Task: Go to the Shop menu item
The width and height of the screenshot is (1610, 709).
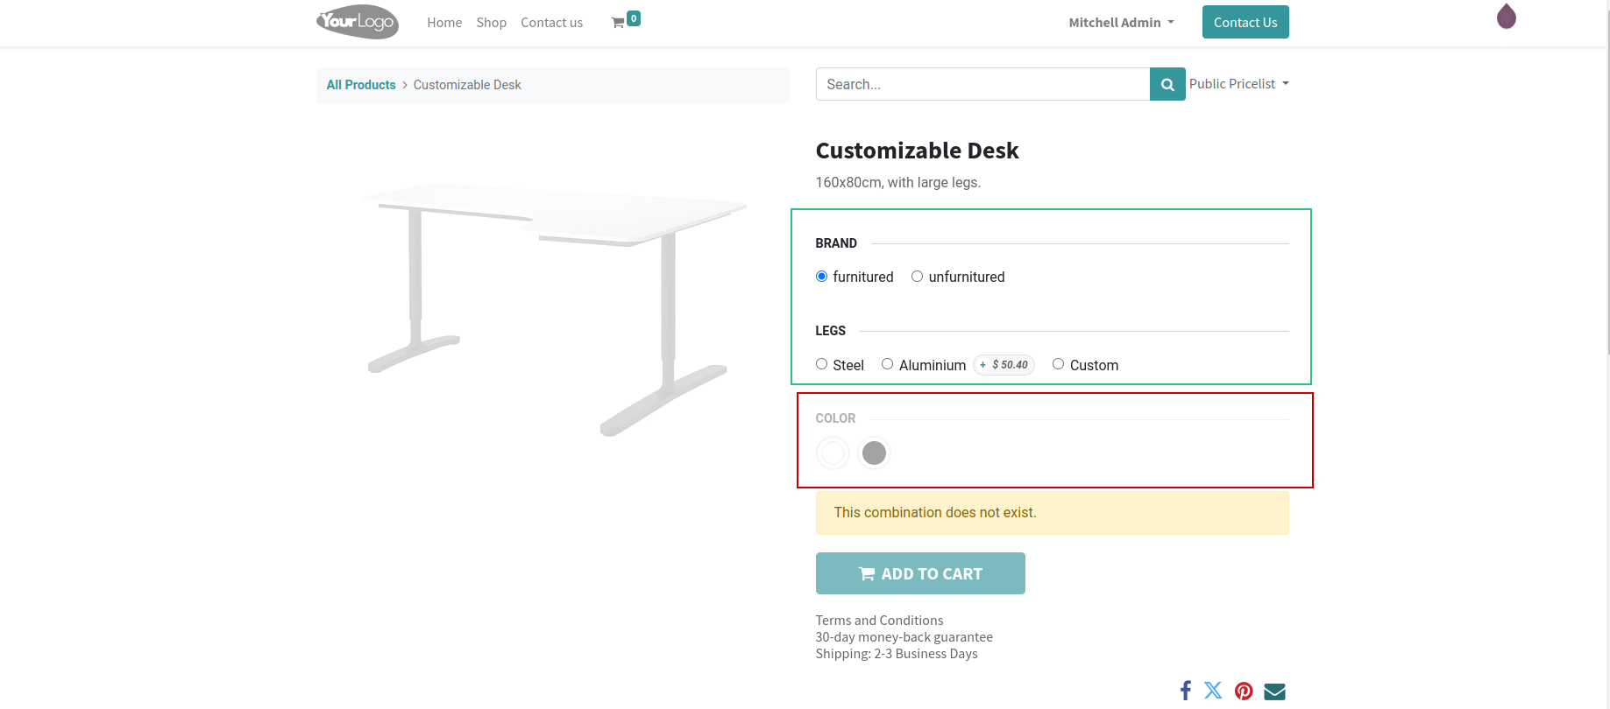Action: click(x=491, y=23)
